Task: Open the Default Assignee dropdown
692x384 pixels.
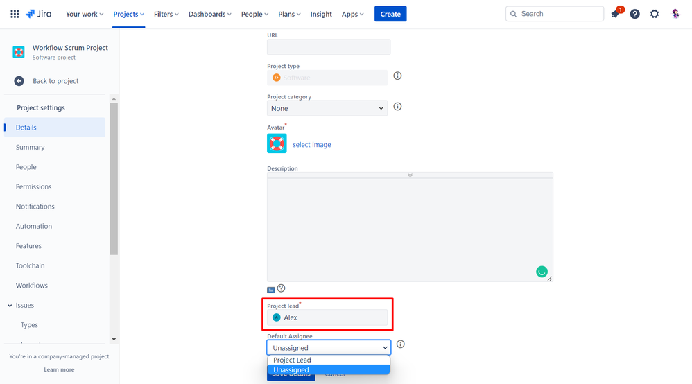Action: (329, 348)
